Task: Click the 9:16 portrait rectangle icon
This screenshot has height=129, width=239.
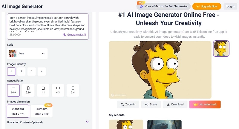Action: pyautogui.click(x=28, y=88)
